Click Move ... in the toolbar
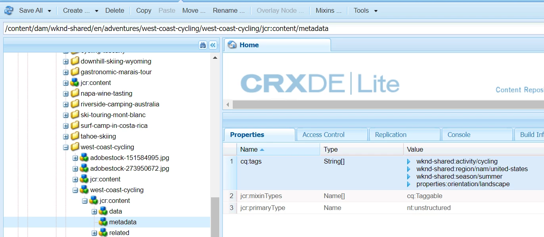544x237 pixels. (x=194, y=11)
